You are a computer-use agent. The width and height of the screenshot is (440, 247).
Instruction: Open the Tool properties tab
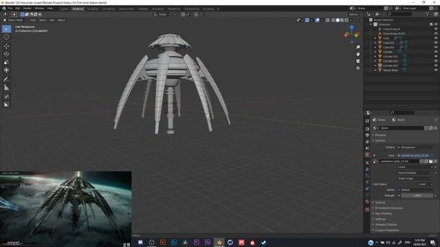[x=367, y=121]
